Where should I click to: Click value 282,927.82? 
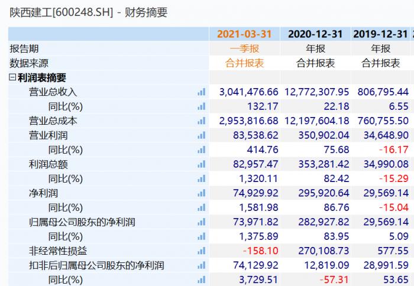[x=324, y=222]
